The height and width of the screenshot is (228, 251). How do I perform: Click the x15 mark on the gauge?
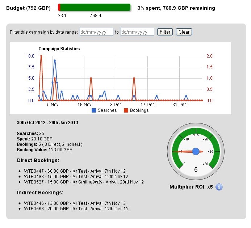(196, 135)
